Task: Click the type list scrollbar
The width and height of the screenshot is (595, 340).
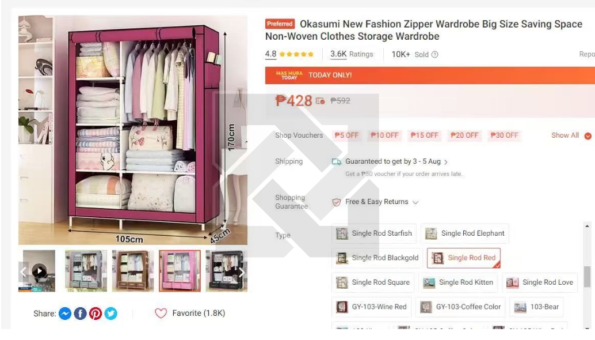Action: (587, 277)
